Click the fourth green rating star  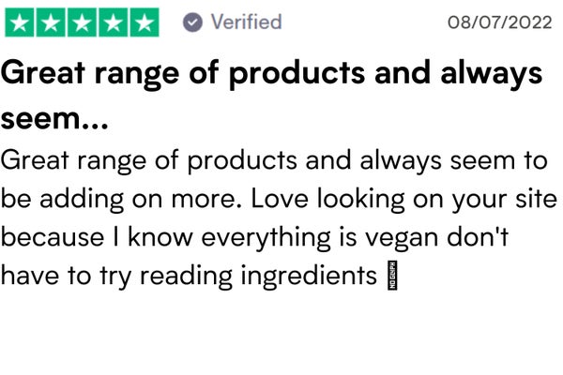click(x=114, y=22)
